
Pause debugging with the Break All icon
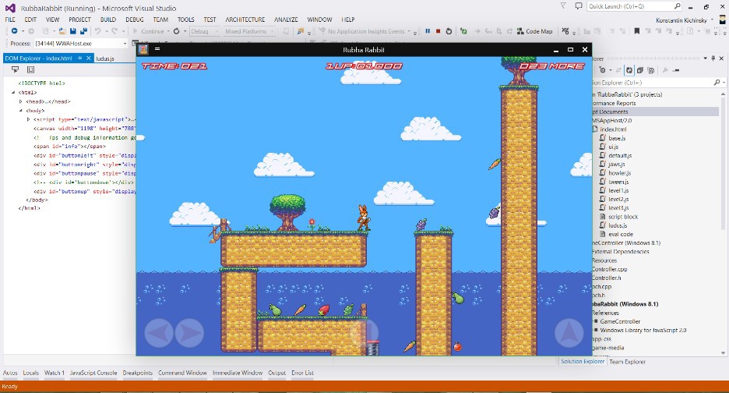click(x=428, y=31)
